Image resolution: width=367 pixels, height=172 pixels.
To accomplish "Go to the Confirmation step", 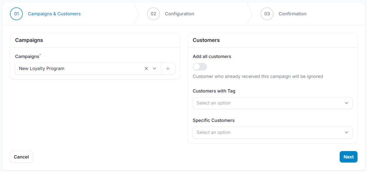I will [x=292, y=14].
